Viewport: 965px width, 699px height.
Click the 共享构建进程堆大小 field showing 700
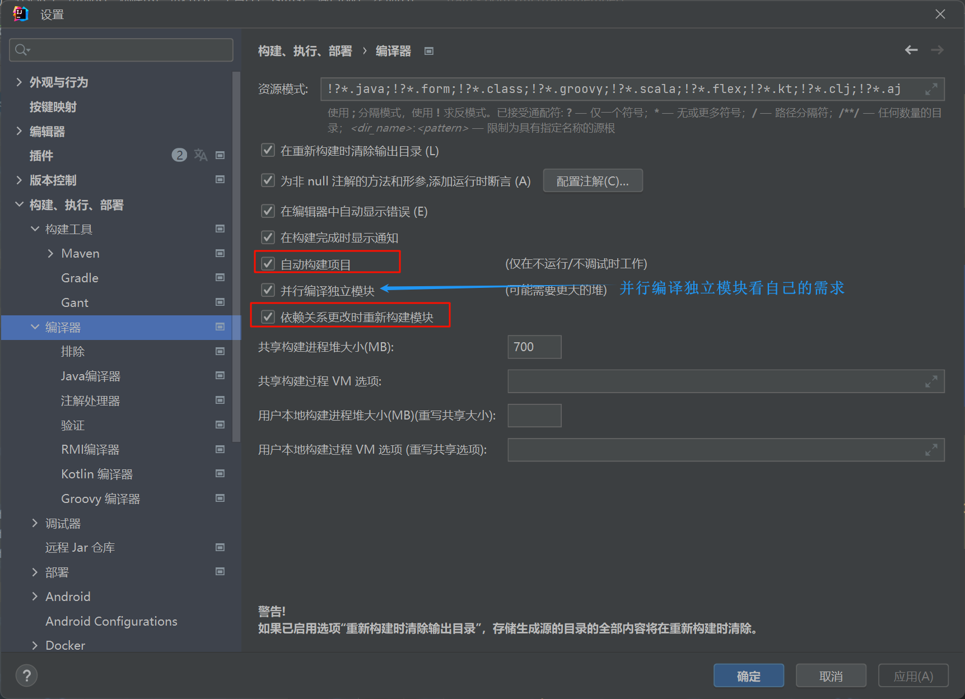pyautogui.click(x=534, y=347)
